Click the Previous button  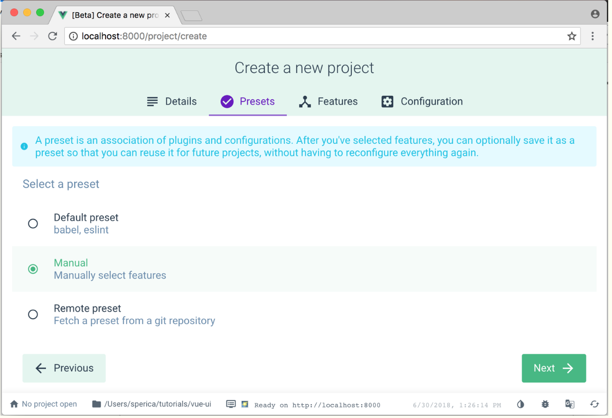click(64, 368)
